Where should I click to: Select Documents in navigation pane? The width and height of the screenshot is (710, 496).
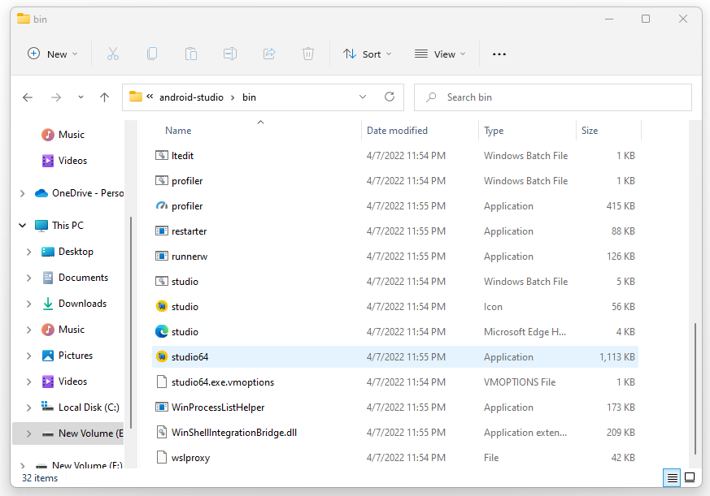(83, 278)
